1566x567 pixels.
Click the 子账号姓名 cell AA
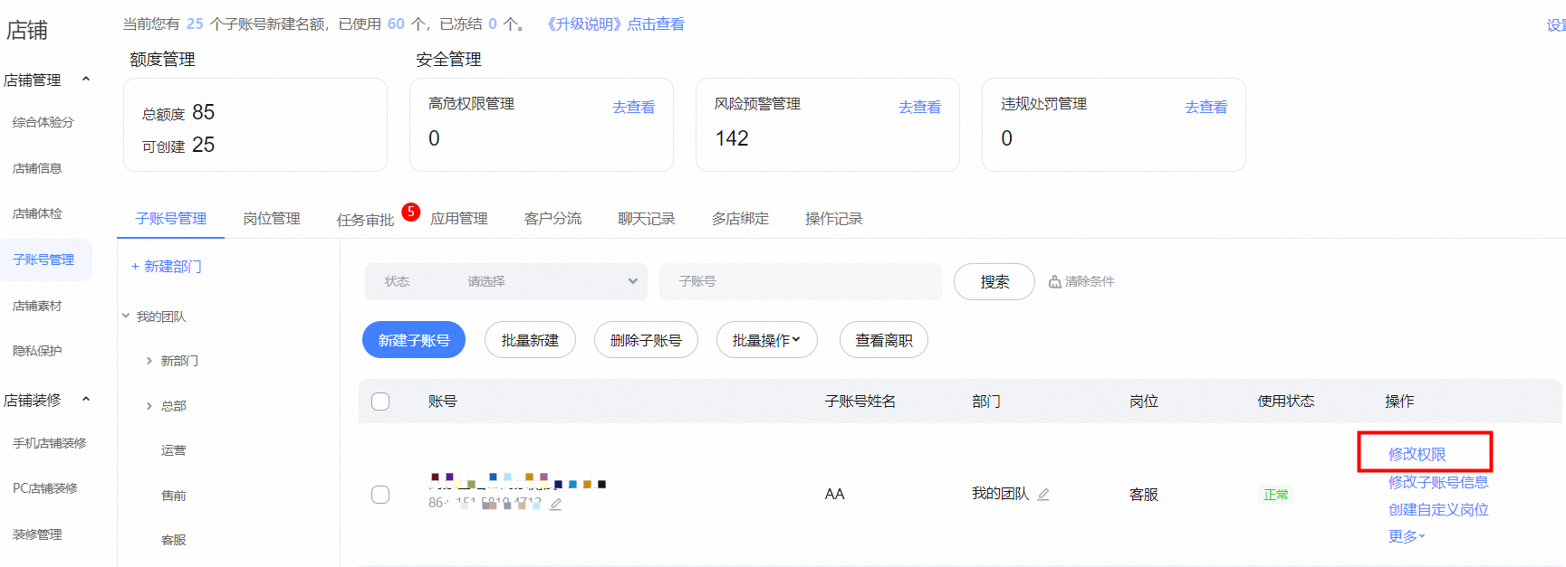[x=834, y=494]
